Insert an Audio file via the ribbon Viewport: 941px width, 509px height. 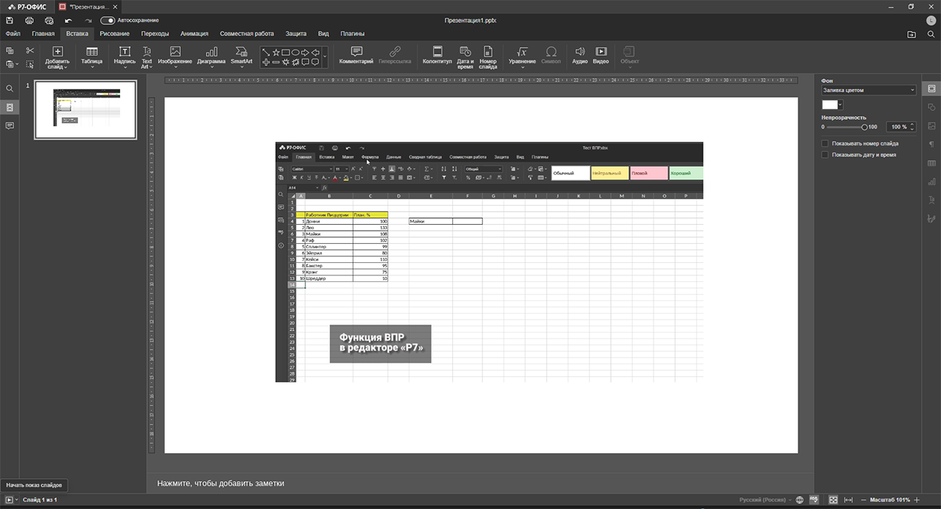click(580, 53)
